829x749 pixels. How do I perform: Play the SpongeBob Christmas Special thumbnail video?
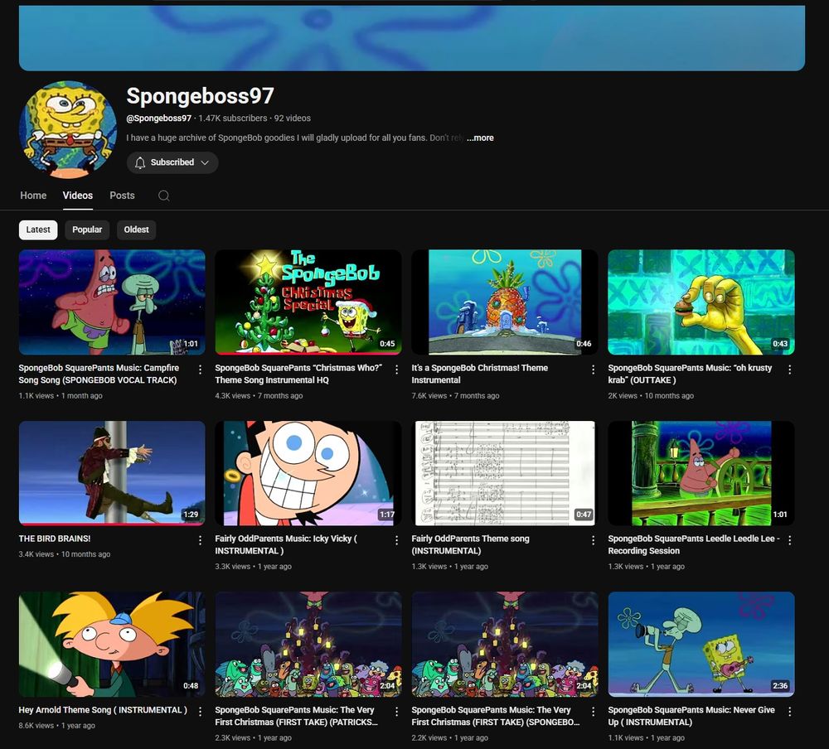point(308,302)
